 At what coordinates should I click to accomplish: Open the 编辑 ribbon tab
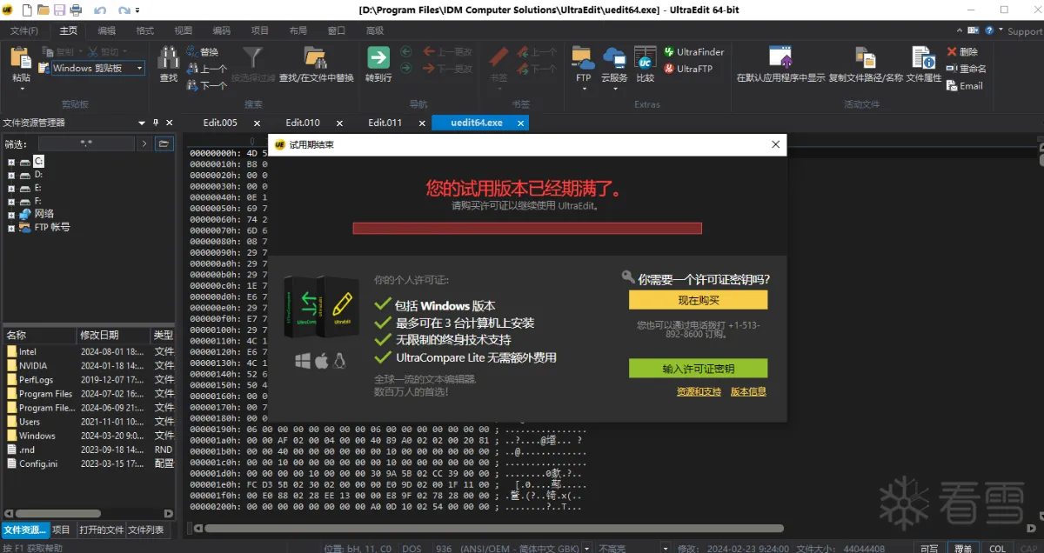106,30
